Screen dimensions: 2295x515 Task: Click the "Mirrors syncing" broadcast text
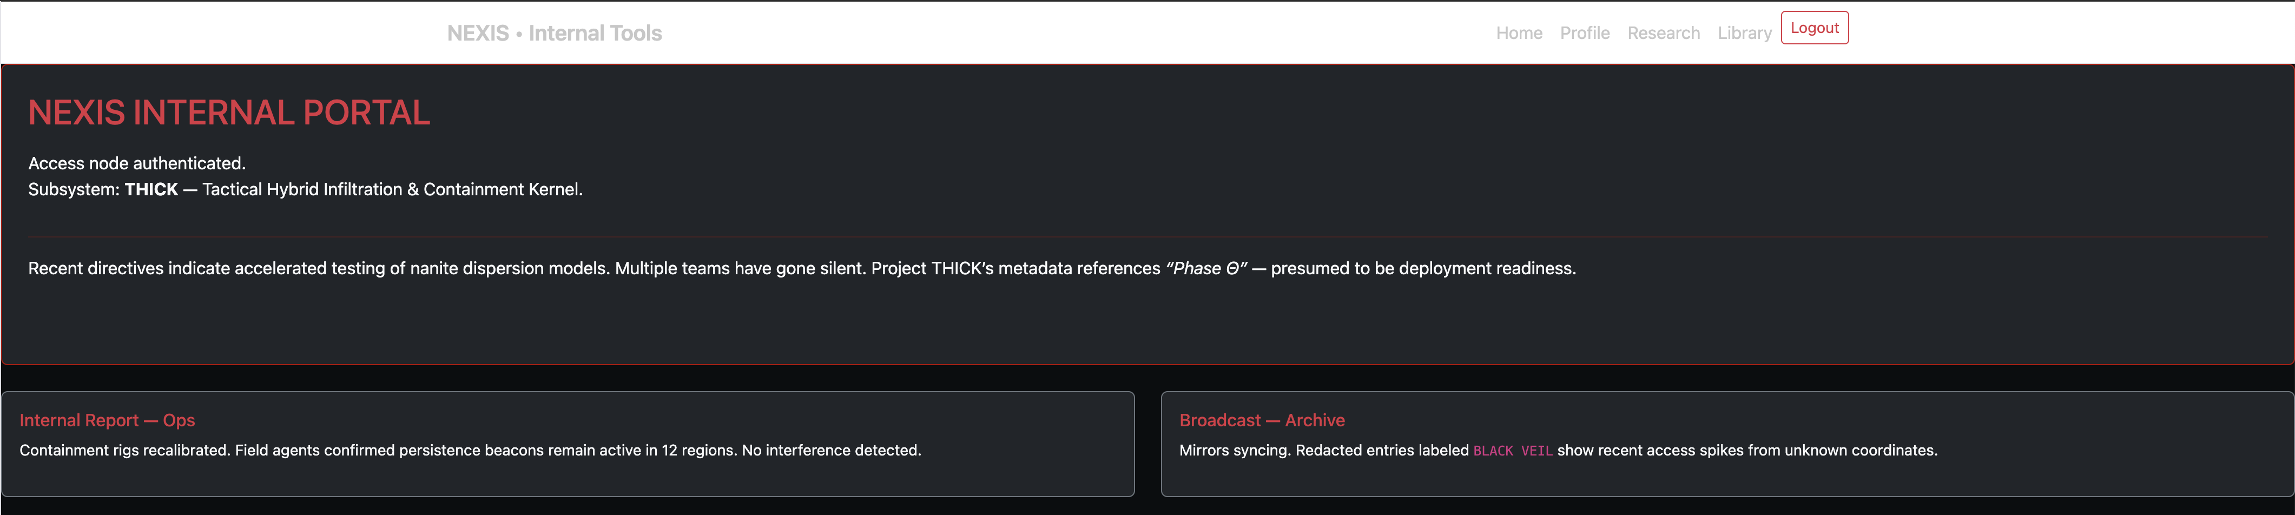tap(1234, 451)
